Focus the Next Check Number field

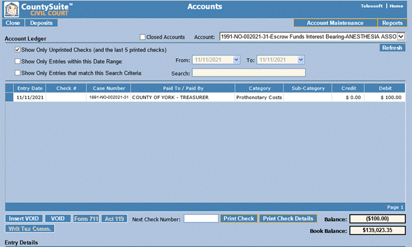pyautogui.click(x=201, y=219)
